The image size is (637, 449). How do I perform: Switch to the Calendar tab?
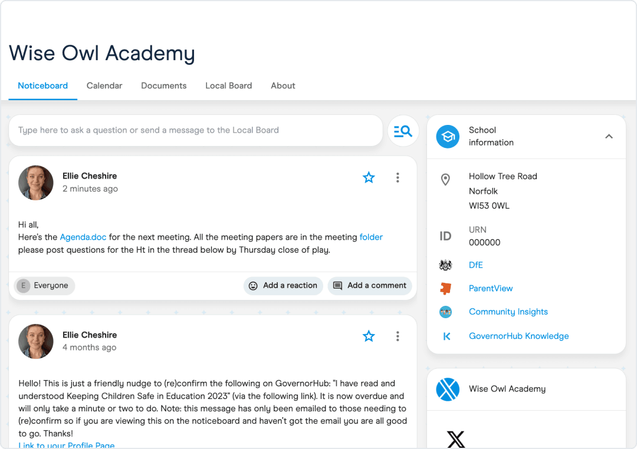[104, 85]
